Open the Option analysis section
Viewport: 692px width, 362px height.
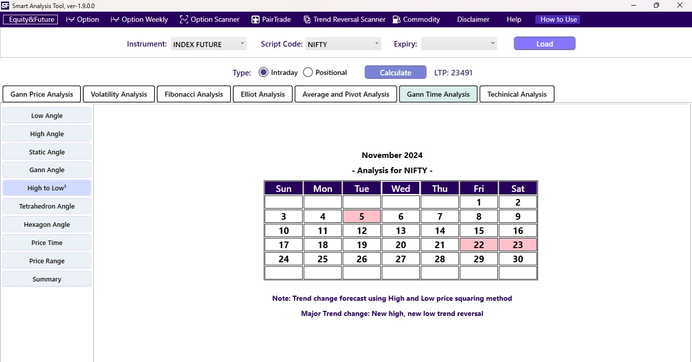82,19
